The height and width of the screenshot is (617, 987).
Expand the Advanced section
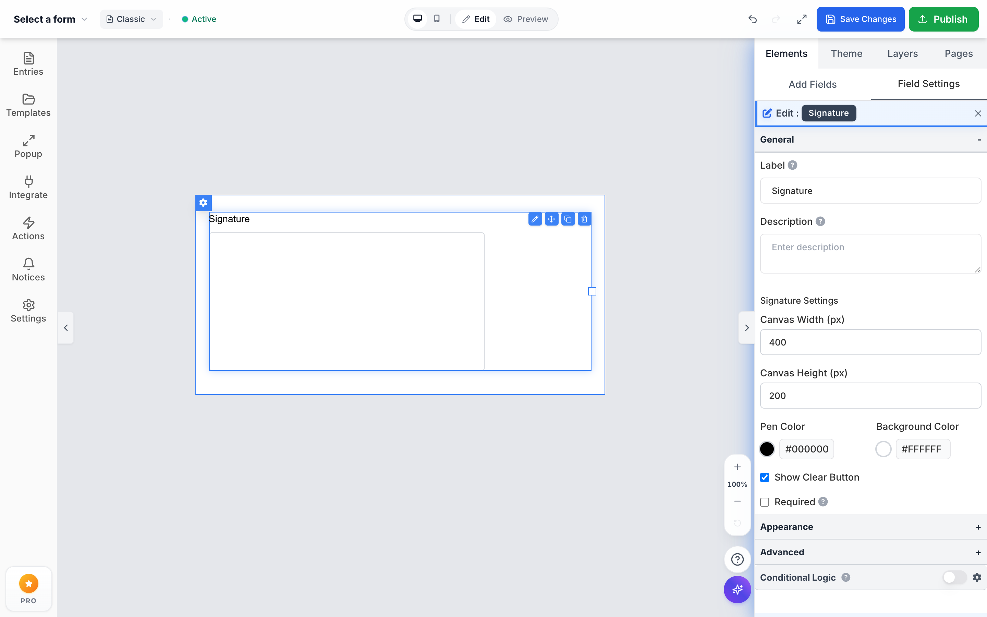[870, 552]
